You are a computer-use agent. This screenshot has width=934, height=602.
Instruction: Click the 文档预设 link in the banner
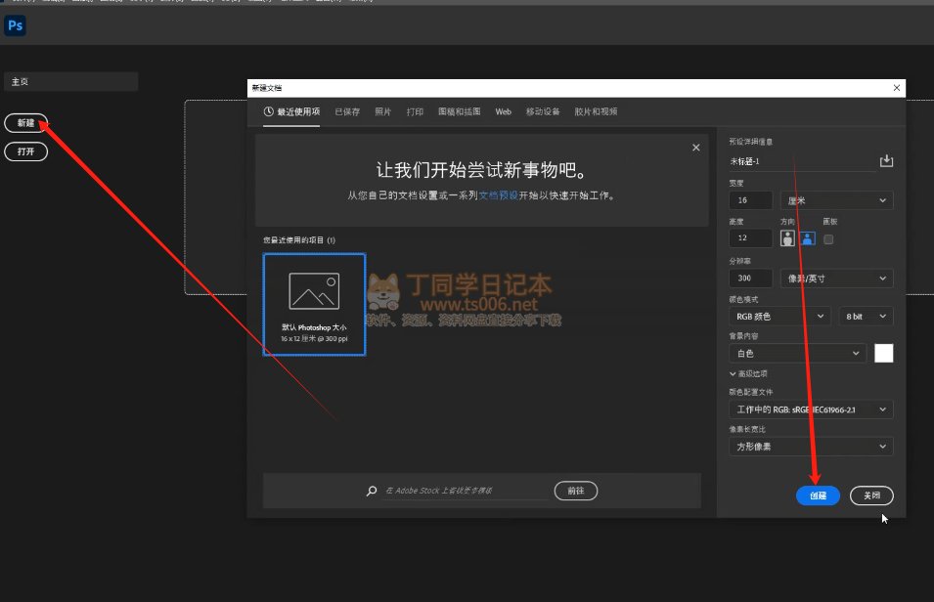pos(498,195)
